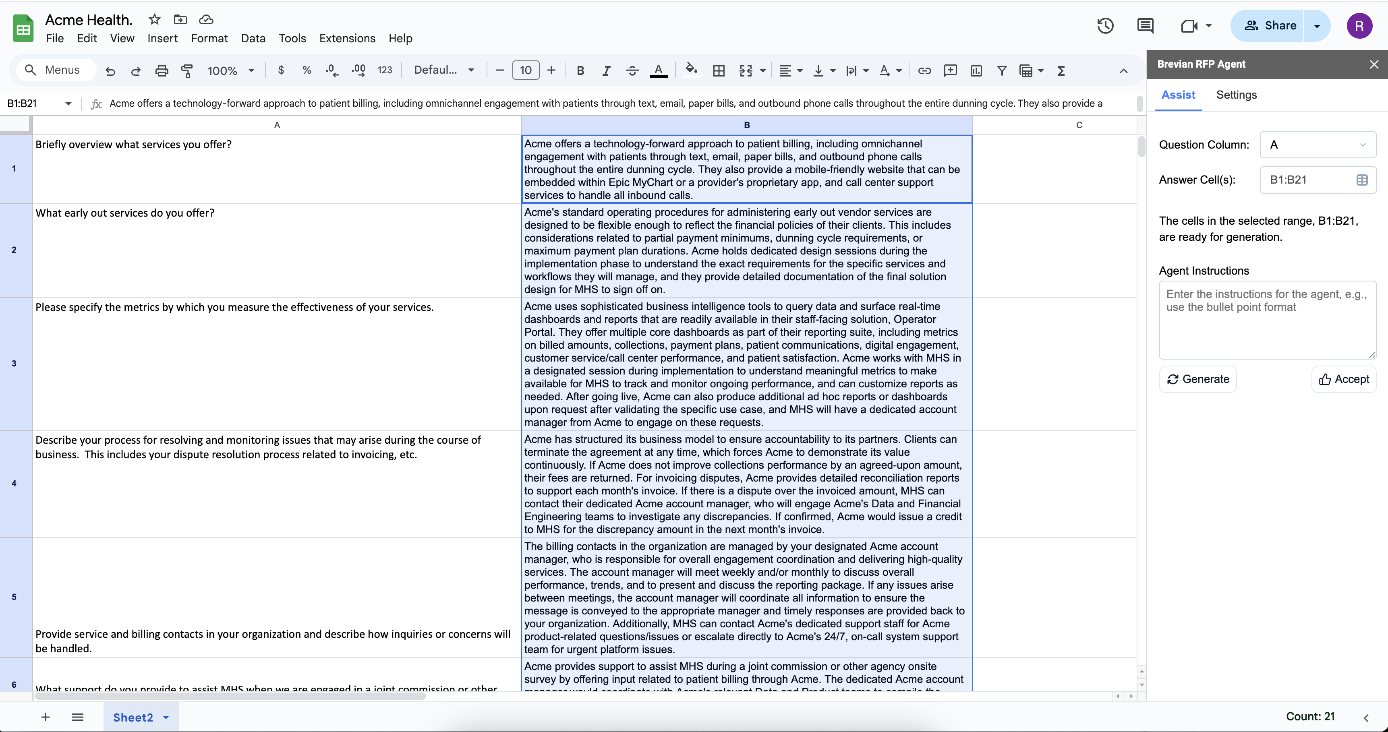The image size is (1388, 732).
Task: Insert a chart
Action: tap(976, 70)
